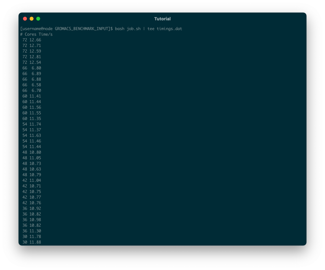Click the Tutorial window title
The image size is (325, 270).
162,19
